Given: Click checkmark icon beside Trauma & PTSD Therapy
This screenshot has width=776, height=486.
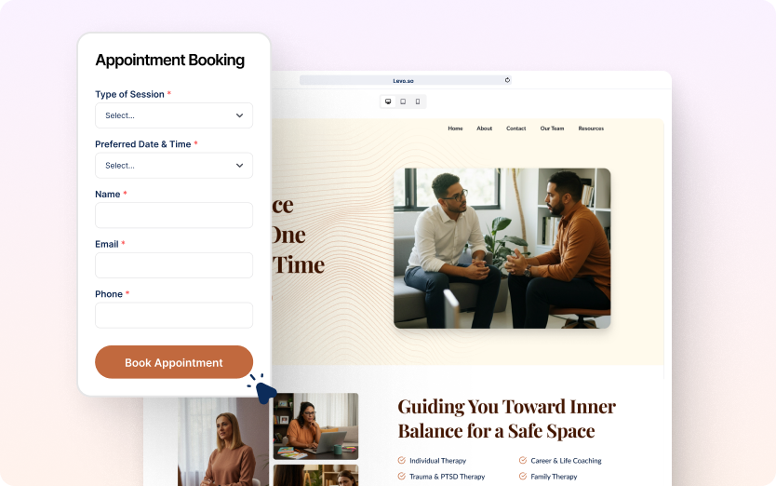Looking at the screenshot, I should pyautogui.click(x=401, y=477).
